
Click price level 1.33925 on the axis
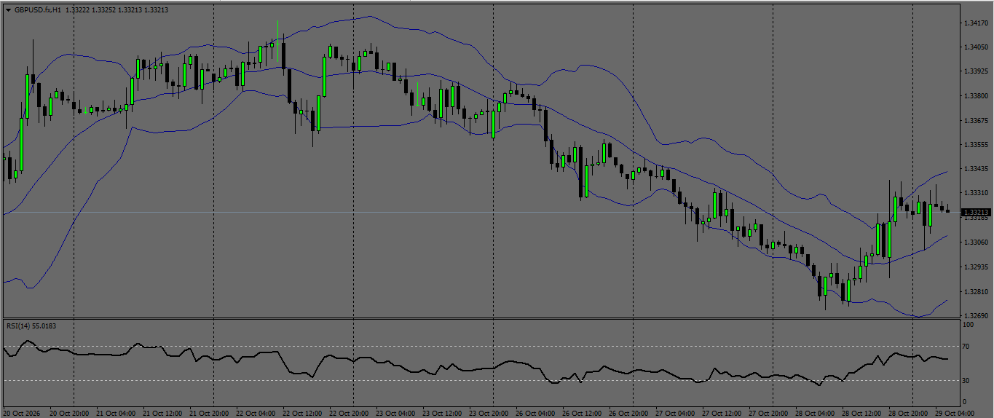tap(975, 71)
